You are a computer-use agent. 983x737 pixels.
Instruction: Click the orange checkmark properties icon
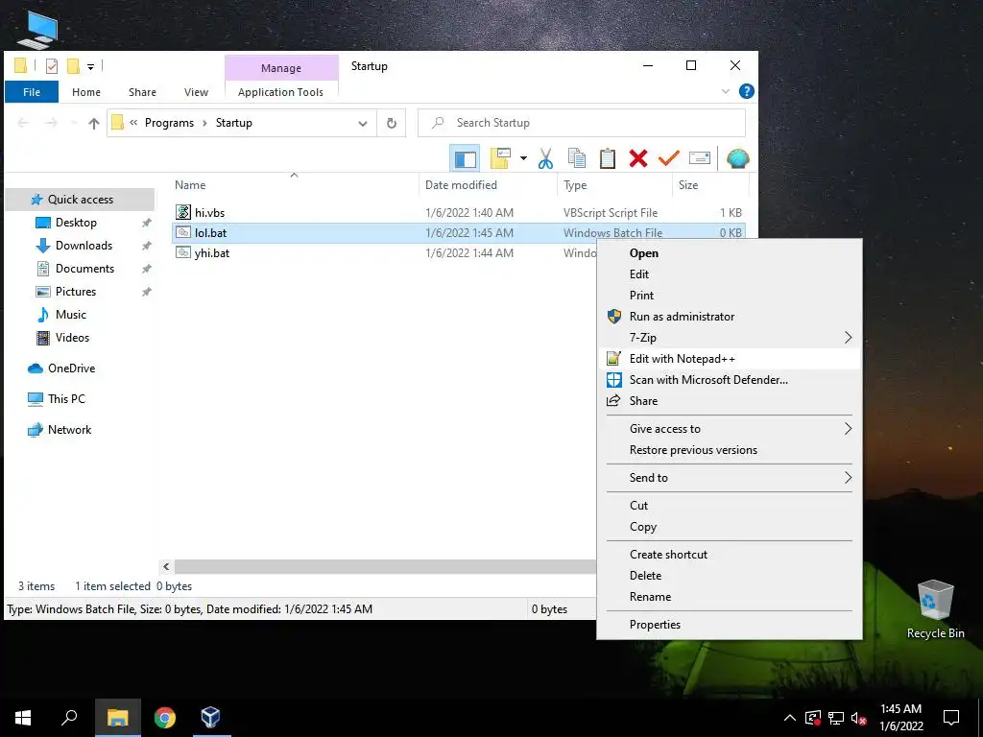[x=668, y=158]
